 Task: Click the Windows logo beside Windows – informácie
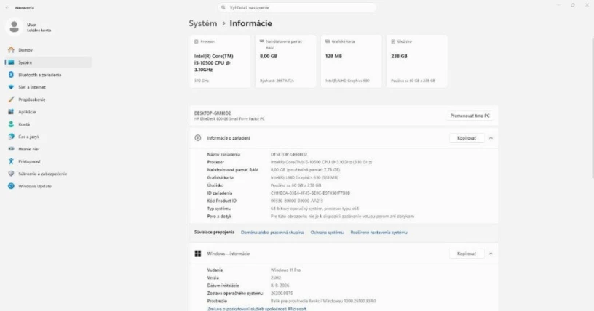click(198, 254)
